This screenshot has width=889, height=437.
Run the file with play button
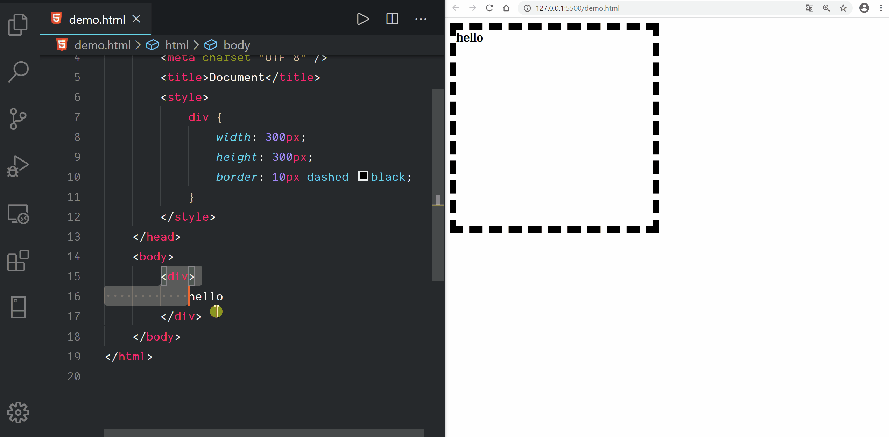362,19
